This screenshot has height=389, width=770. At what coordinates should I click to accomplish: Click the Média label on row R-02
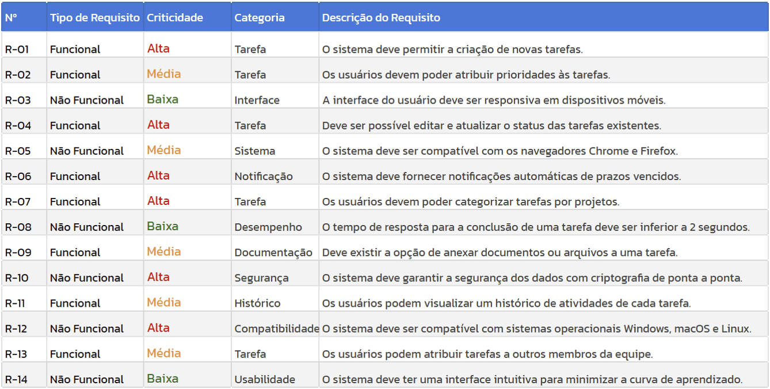163,74
